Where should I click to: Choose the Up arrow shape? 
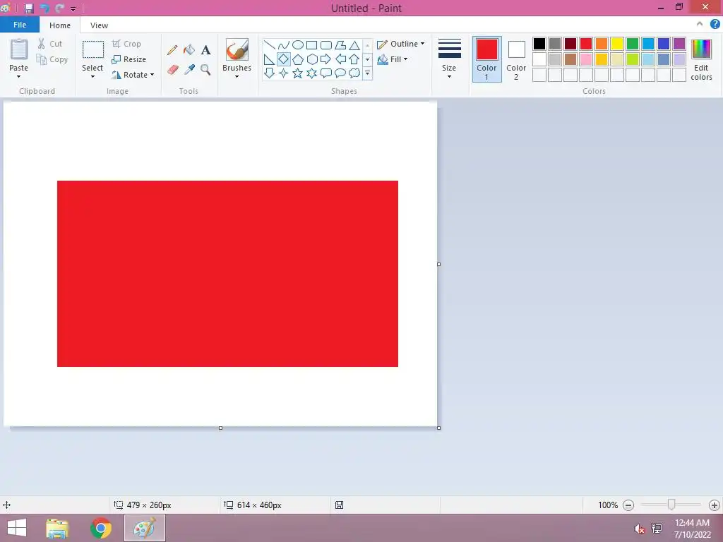(x=354, y=59)
